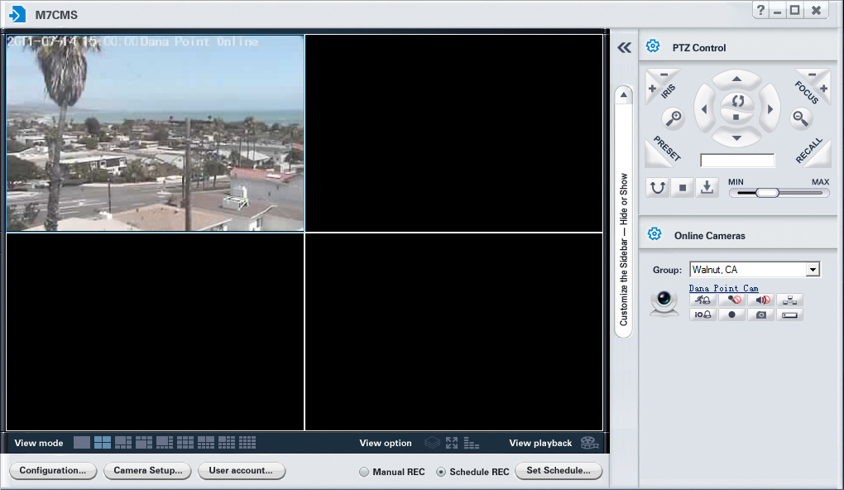Open Set Schedule dialog
Screen dimensions: 844x490
click(559, 471)
